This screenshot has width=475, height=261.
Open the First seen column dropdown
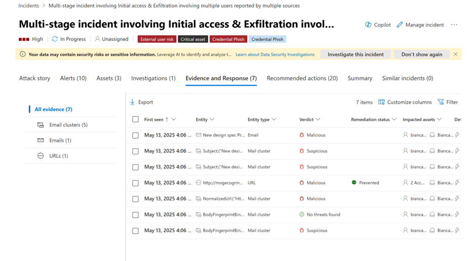pyautogui.click(x=174, y=119)
